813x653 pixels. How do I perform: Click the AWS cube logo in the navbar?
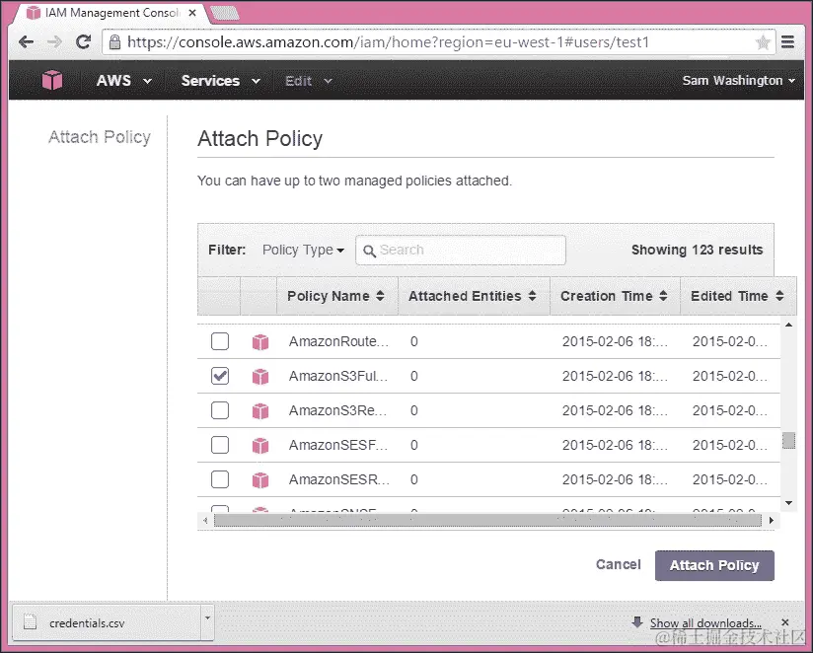[x=51, y=80]
